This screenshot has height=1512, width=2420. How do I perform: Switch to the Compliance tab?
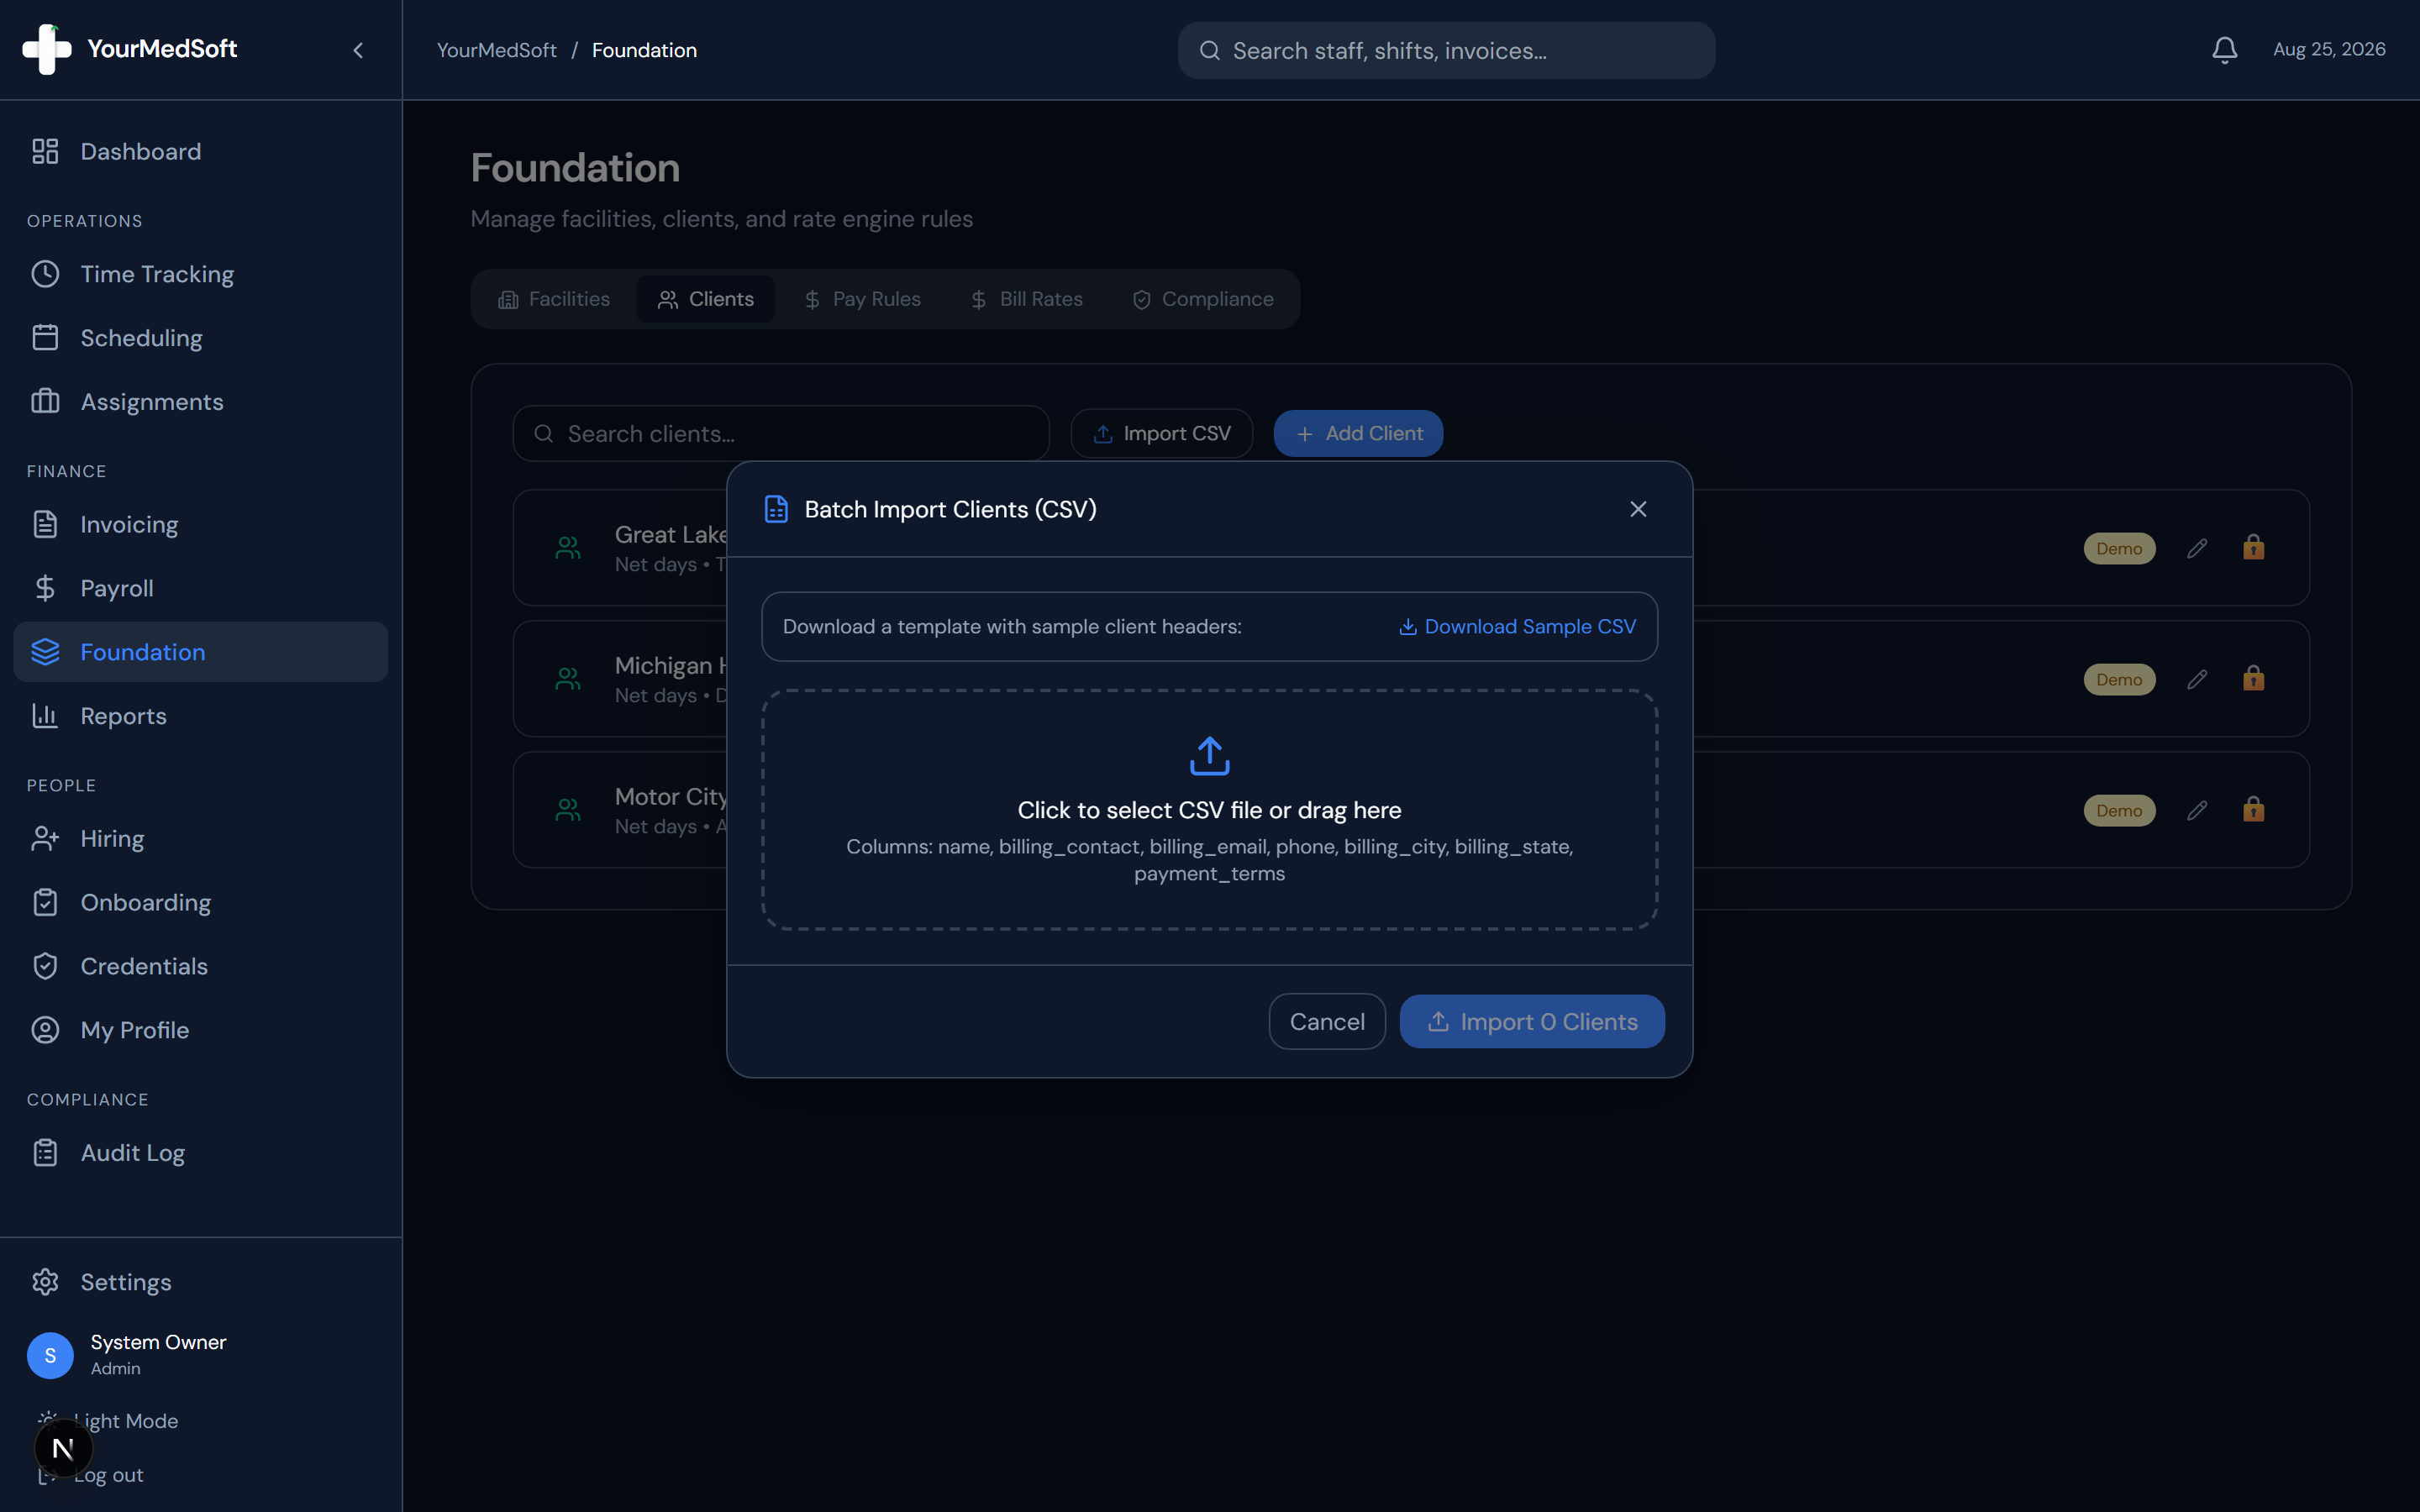pos(1203,299)
